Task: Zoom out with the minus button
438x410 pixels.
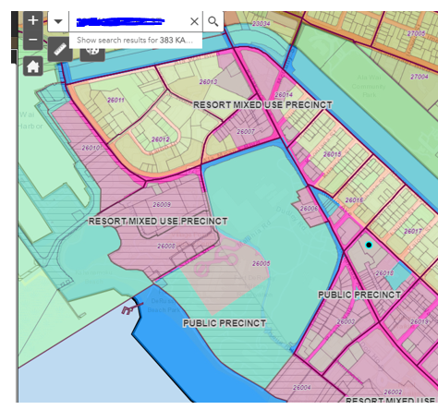Action: [x=33, y=40]
